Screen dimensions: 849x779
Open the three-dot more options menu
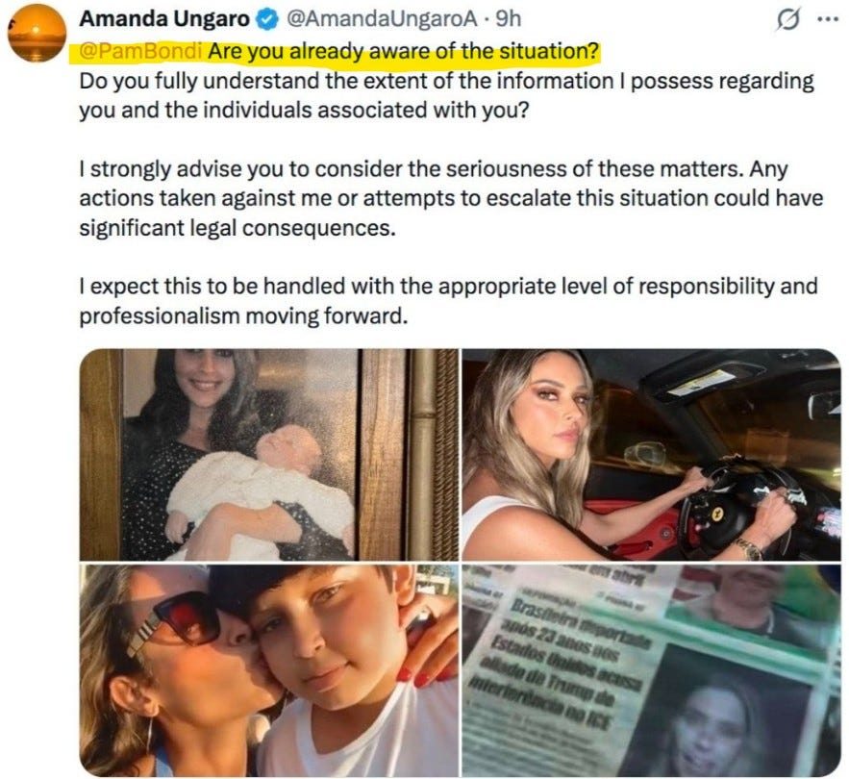[x=828, y=20]
